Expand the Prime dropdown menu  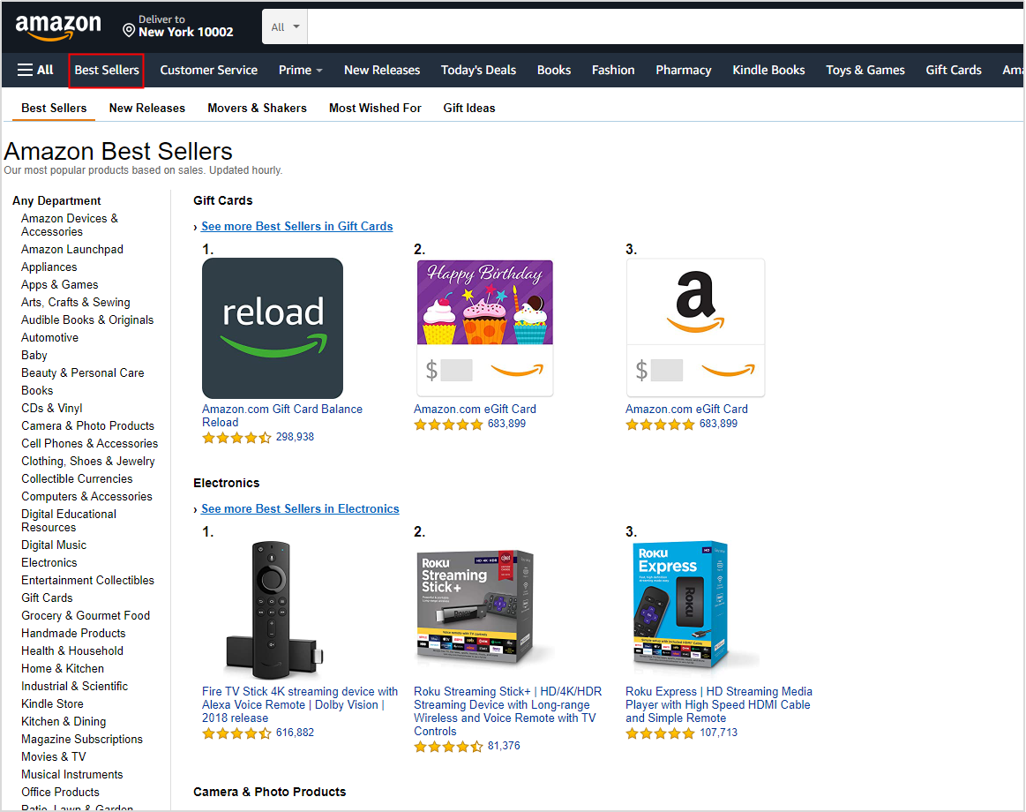point(300,70)
